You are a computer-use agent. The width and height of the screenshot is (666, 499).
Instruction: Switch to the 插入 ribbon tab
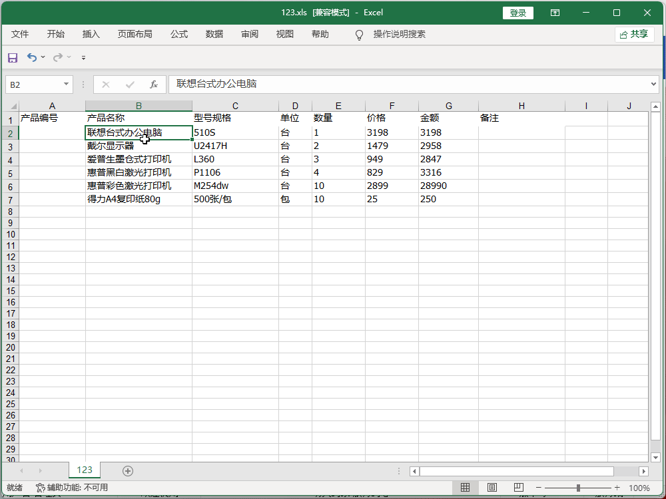tap(91, 35)
